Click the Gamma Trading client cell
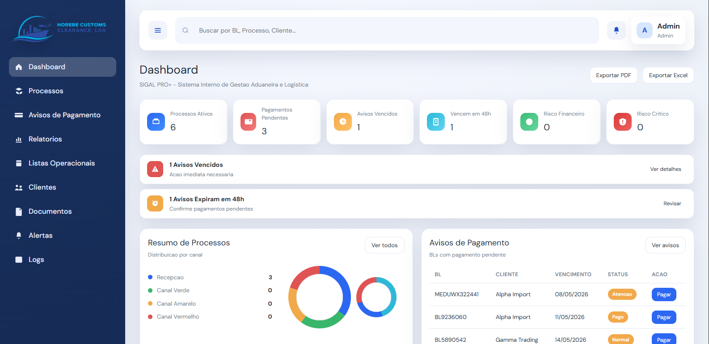The height and width of the screenshot is (344, 709). (517, 340)
